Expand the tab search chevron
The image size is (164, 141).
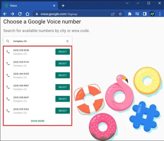127,3
